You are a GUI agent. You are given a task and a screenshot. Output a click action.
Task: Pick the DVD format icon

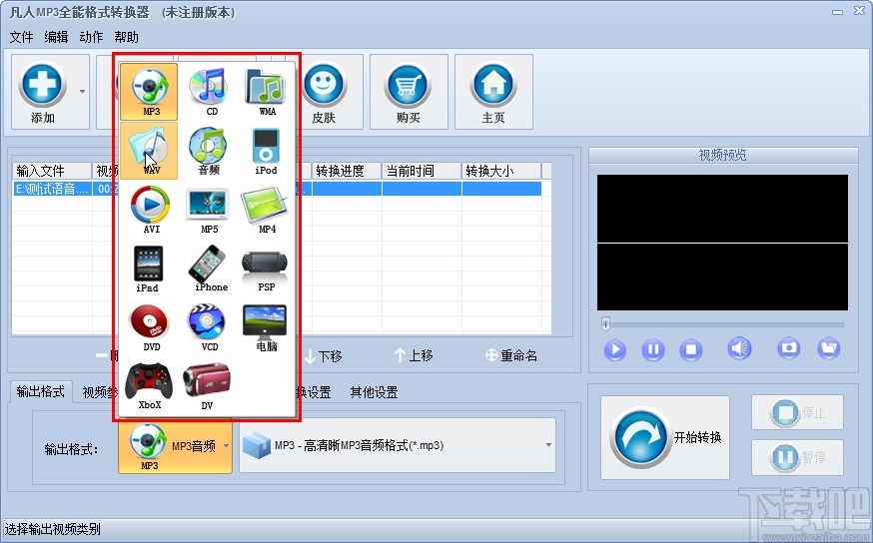150,327
